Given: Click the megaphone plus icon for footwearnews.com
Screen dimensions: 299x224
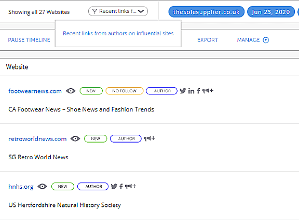Looking at the screenshot, I should coord(208,91).
